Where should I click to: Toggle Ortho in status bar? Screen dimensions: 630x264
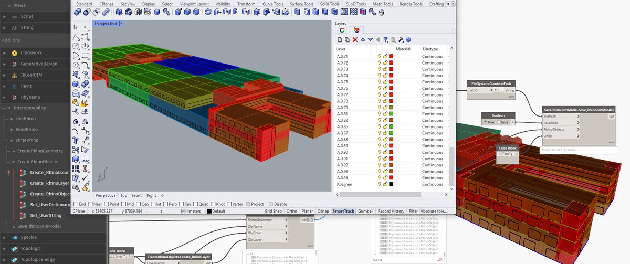[291, 211]
